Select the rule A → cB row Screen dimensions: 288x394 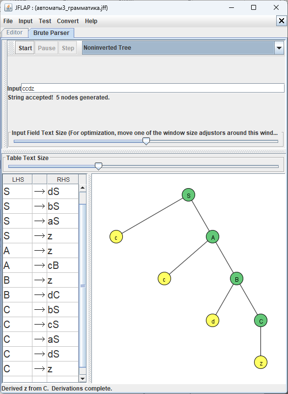(41, 265)
